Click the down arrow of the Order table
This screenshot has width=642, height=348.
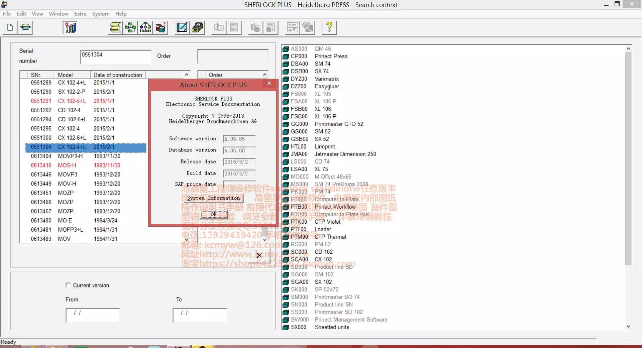265,240
